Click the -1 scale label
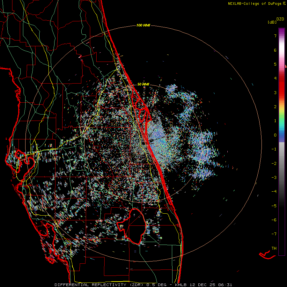287x287 pixels. coord(274,149)
